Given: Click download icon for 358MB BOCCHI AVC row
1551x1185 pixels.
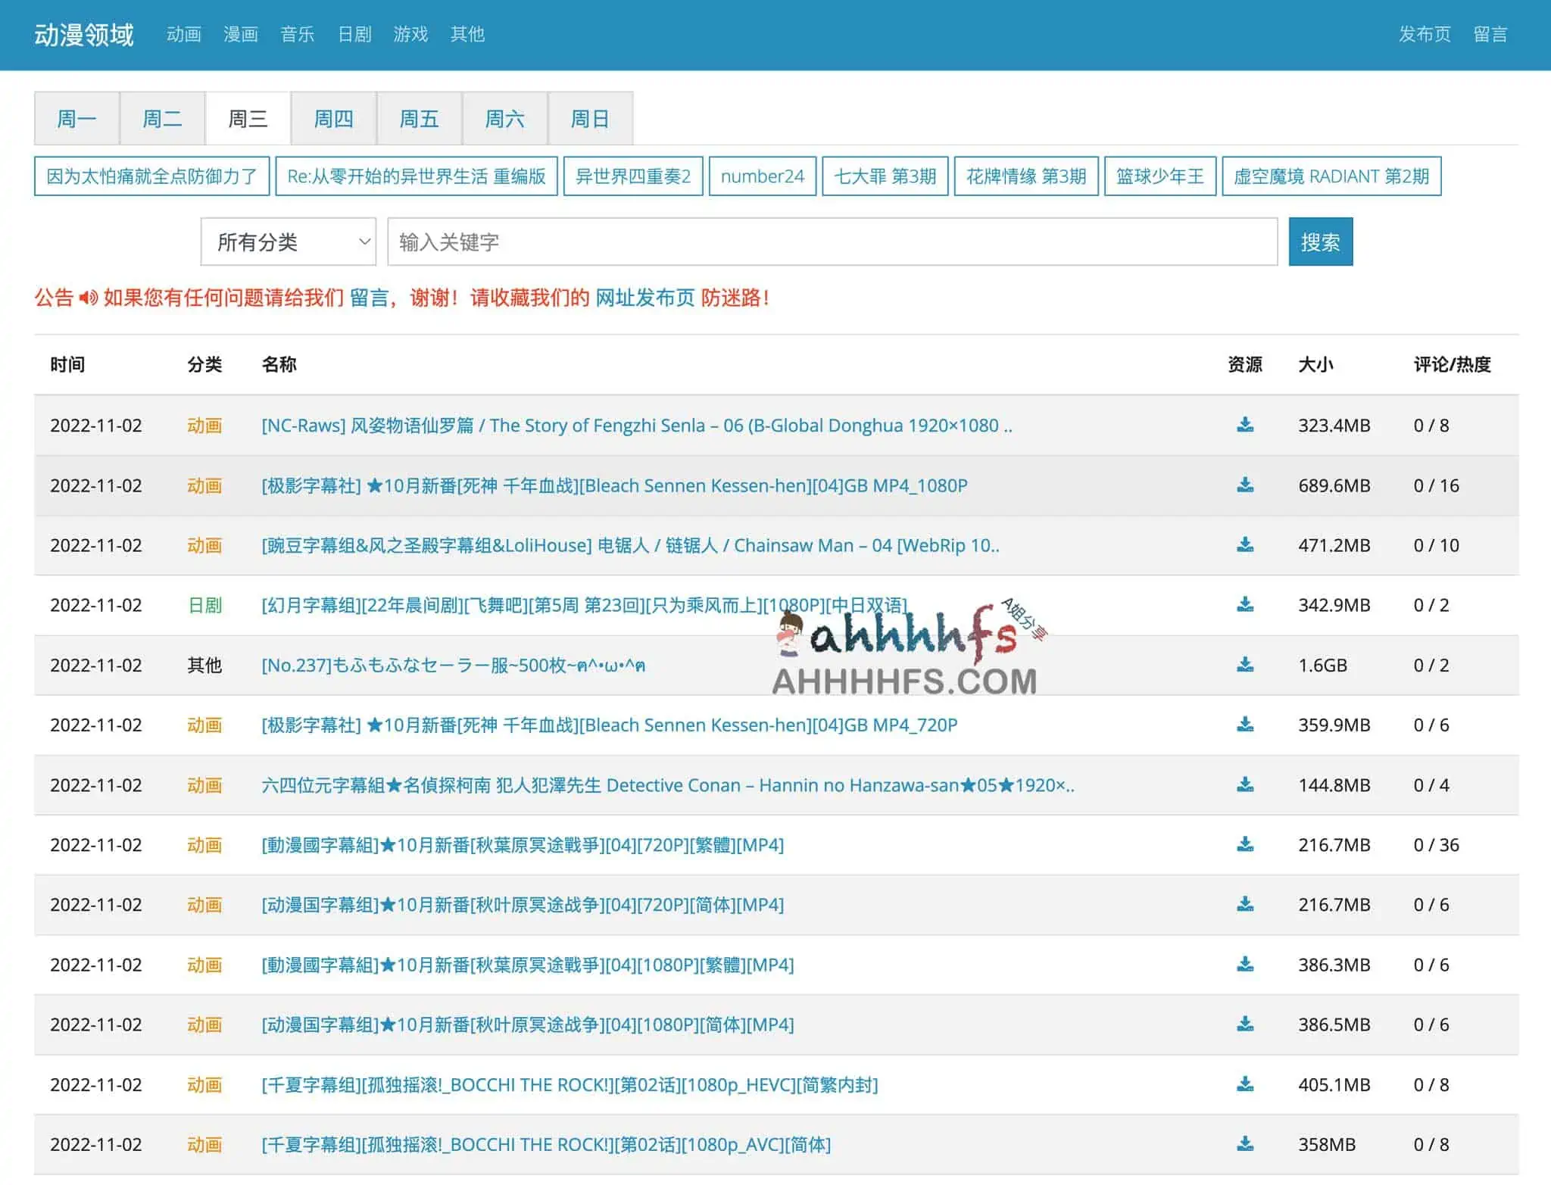Looking at the screenshot, I should (x=1244, y=1144).
